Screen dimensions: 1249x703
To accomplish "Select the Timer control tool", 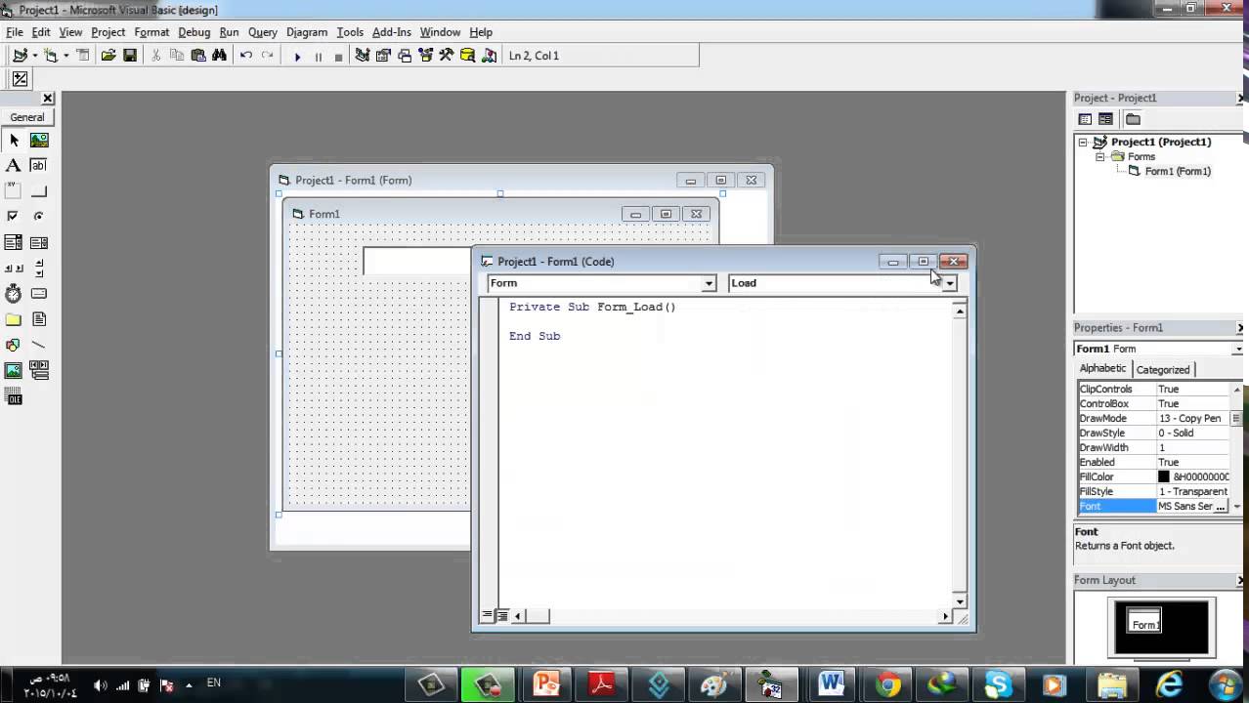I will point(14,293).
